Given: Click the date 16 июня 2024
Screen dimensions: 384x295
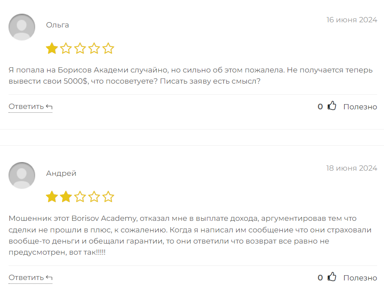Looking at the screenshot, I should pyautogui.click(x=352, y=19).
